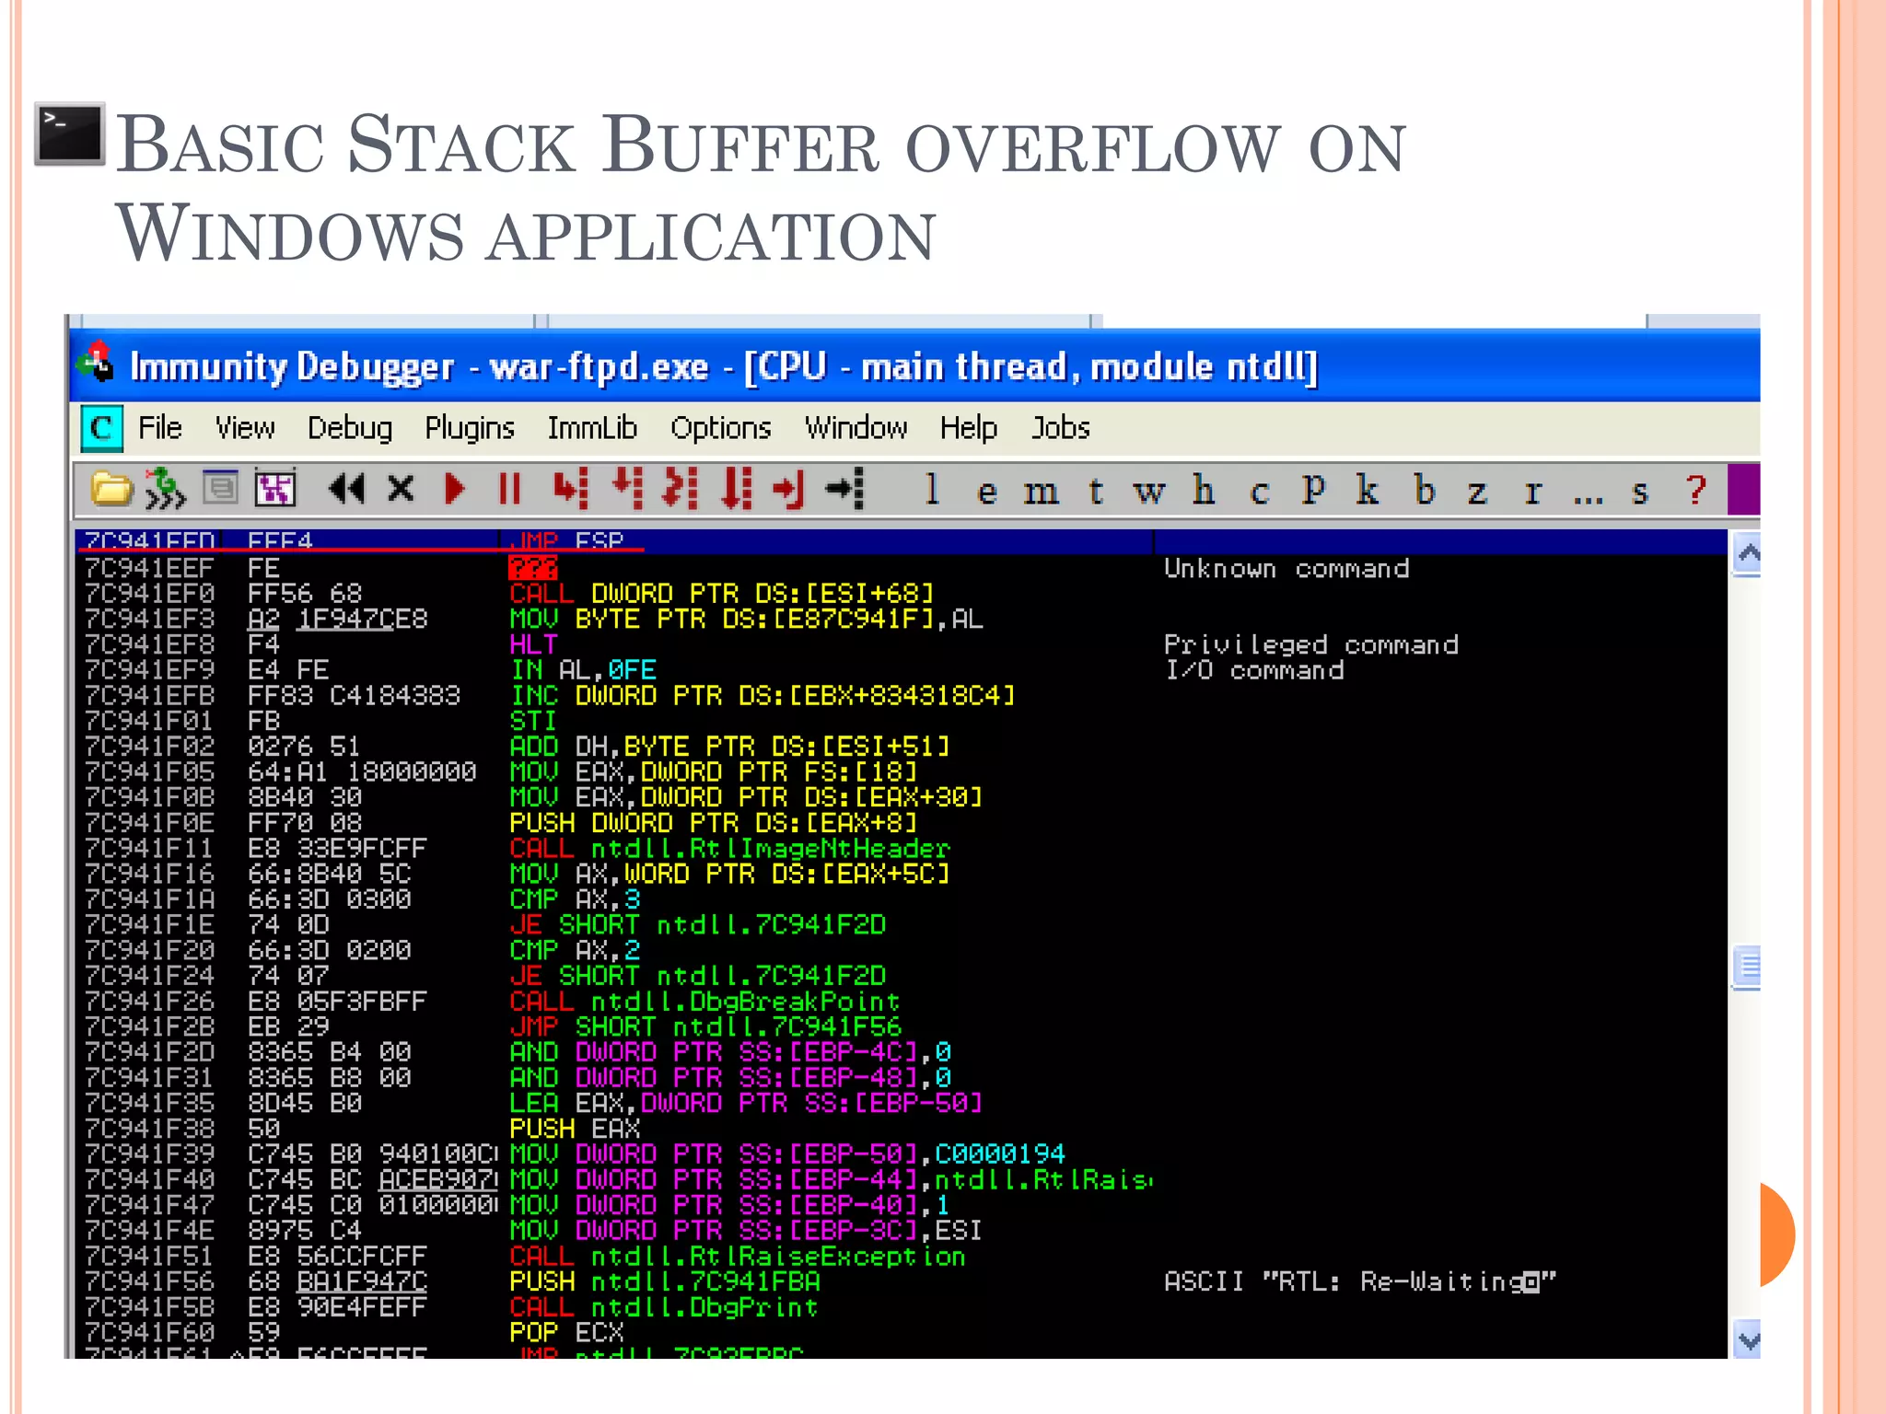
Task: Click the Close program X icon
Action: click(401, 489)
